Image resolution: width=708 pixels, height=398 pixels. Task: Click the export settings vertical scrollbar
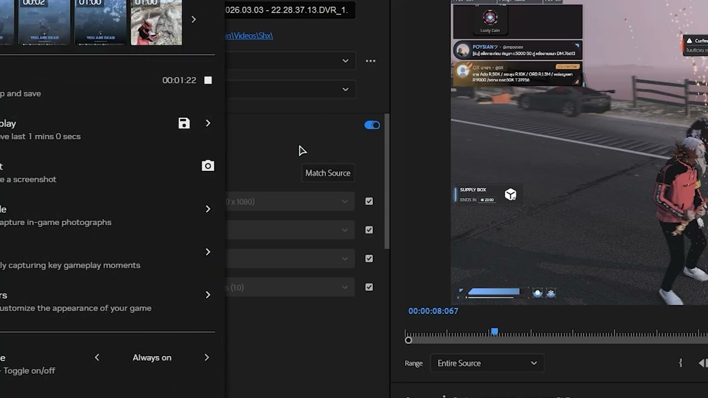387,182
